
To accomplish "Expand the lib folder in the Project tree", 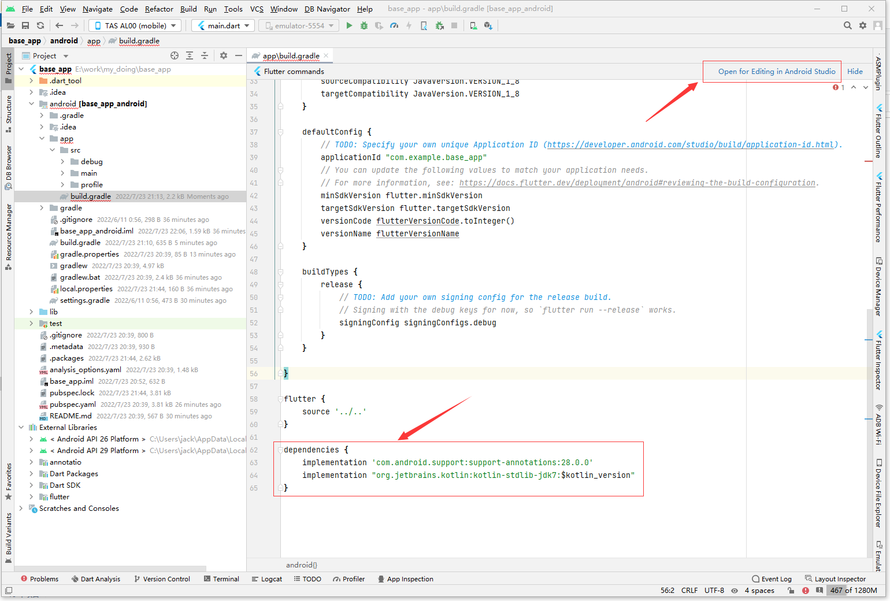I will (31, 311).
